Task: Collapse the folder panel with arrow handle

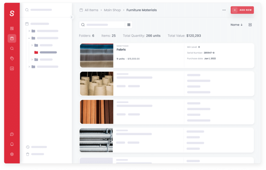Action: (72, 17)
